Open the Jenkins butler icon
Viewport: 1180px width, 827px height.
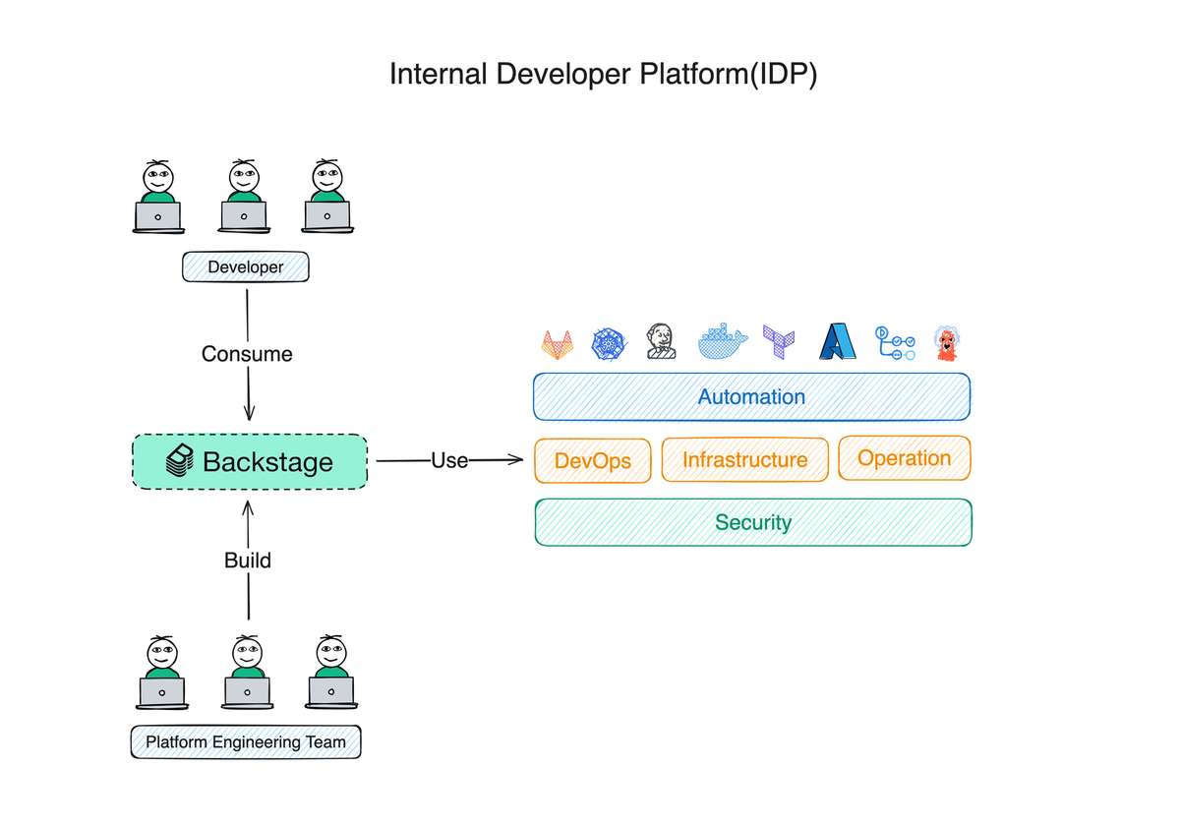pos(659,343)
